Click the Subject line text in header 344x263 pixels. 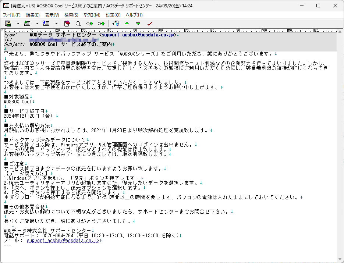click(x=71, y=44)
